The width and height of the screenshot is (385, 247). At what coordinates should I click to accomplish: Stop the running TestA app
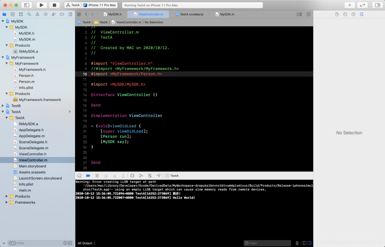pos(54,5)
